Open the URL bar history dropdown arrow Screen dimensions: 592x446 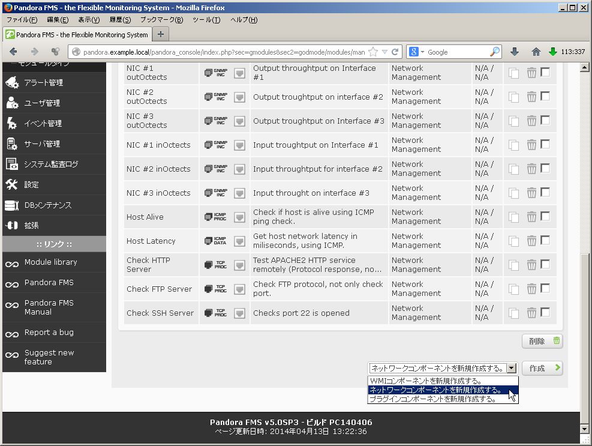(x=384, y=52)
